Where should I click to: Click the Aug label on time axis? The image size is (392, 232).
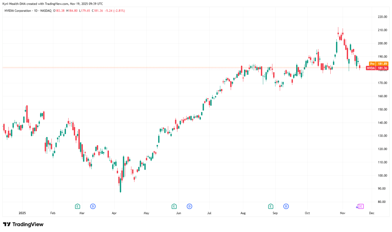[x=243, y=212]
